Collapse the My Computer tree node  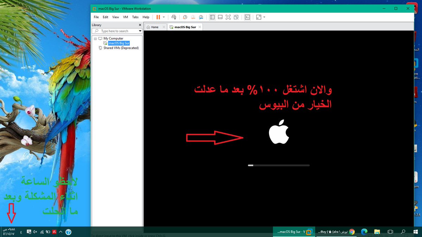[x=95, y=38]
